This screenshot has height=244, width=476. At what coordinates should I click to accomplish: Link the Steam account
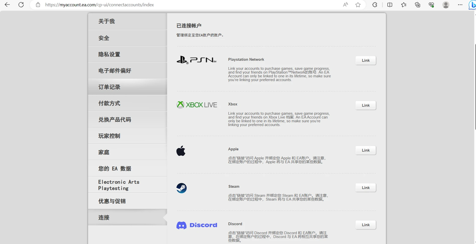click(366, 188)
